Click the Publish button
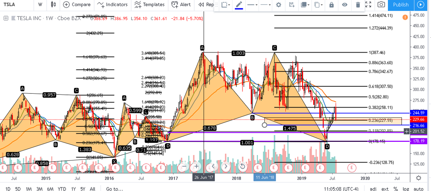The width and height of the screenshot is (431, 191). click(401, 5)
